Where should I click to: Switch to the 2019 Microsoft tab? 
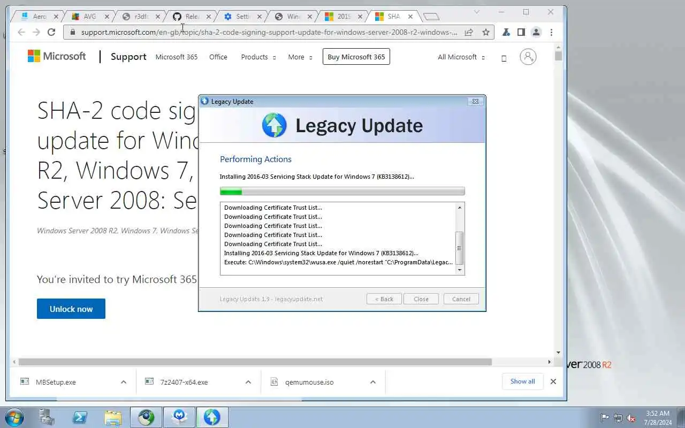342,17
